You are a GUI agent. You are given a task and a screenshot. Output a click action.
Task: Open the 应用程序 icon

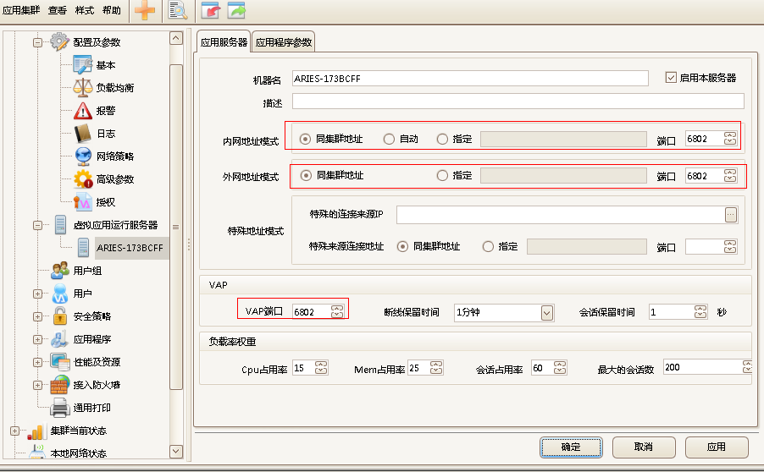coord(60,339)
